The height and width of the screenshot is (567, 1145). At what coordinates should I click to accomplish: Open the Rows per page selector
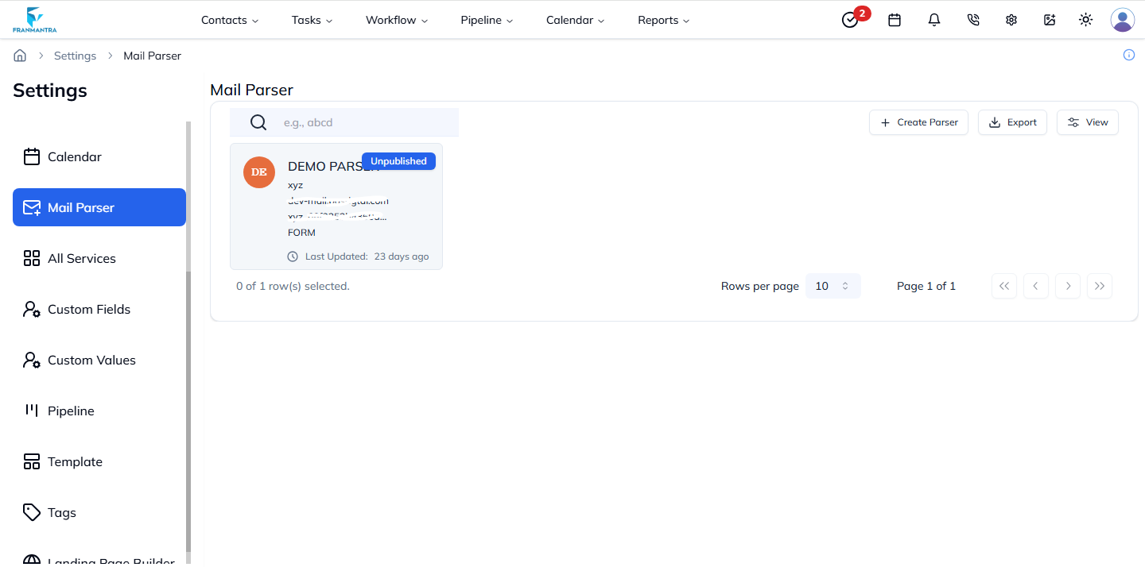pyautogui.click(x=833, y=285)
